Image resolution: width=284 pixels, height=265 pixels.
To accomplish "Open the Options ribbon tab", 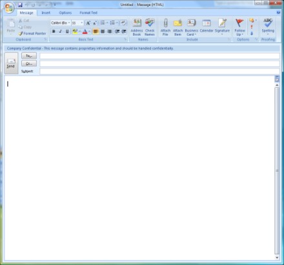I will tap(65, 13).
